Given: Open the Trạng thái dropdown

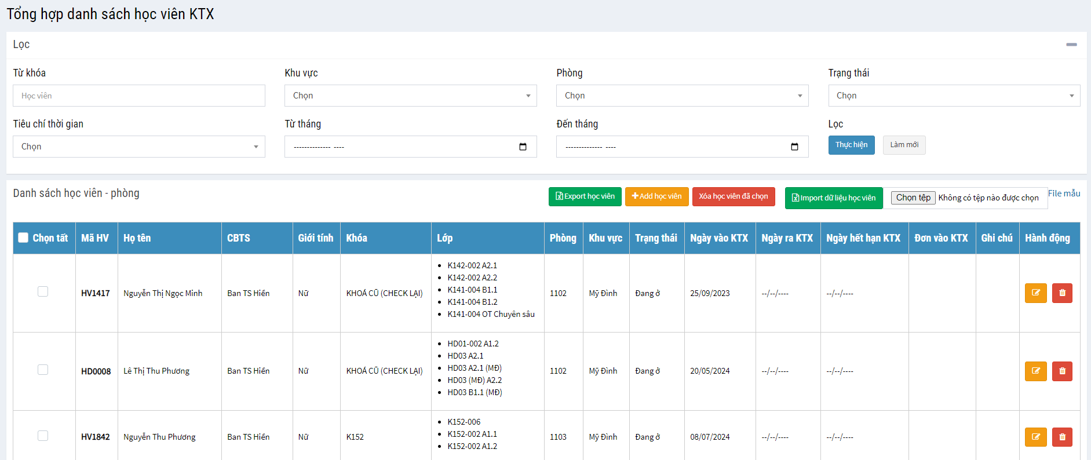Looking at the screenshot, I should (954, 96).
